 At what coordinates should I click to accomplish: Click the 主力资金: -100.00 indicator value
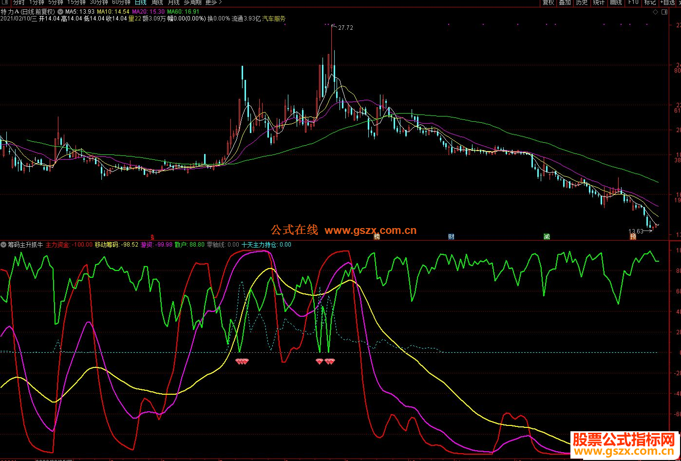click(x=69, y=245)
